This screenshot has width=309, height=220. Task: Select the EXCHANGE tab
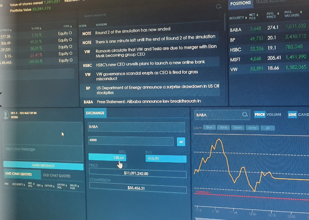click(x=95, y=113)
